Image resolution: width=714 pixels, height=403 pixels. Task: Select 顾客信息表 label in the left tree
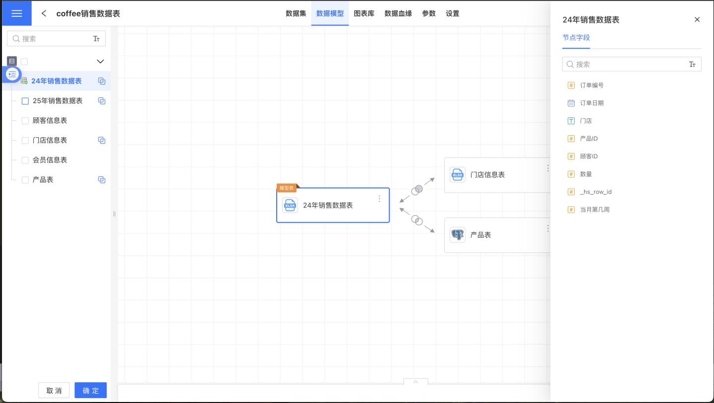[x=50, y=121]
